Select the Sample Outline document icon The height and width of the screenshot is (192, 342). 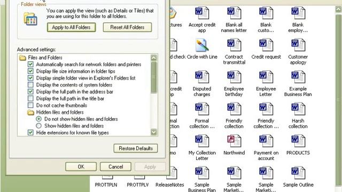coord(298,173)
